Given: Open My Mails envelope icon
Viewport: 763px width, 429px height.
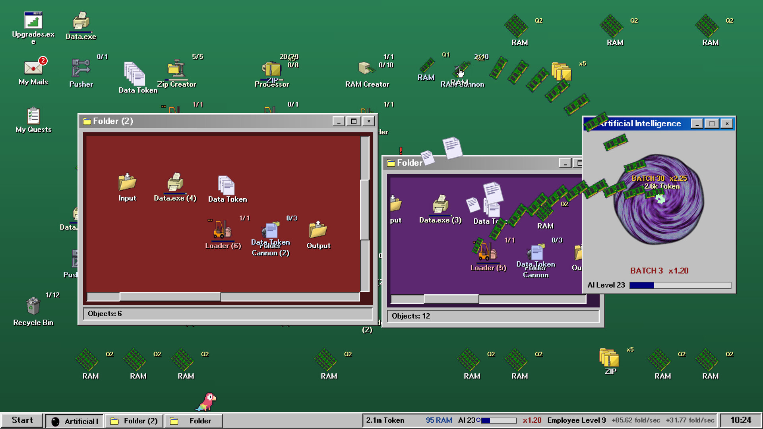Looking at the screenshot, I should coord(33,68).
